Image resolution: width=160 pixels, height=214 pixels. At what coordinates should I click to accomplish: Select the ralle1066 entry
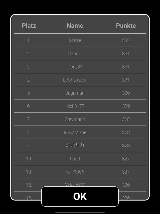coord(75,171)
